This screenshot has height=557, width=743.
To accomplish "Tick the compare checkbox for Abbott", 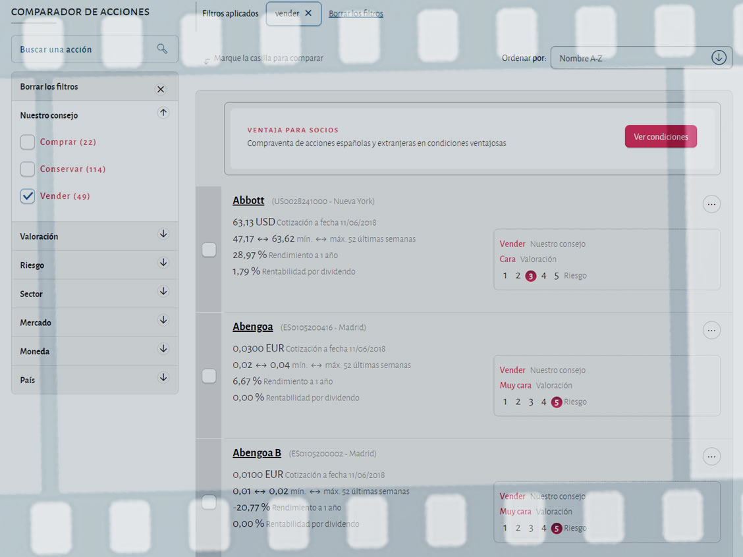I will coord(209,250).
